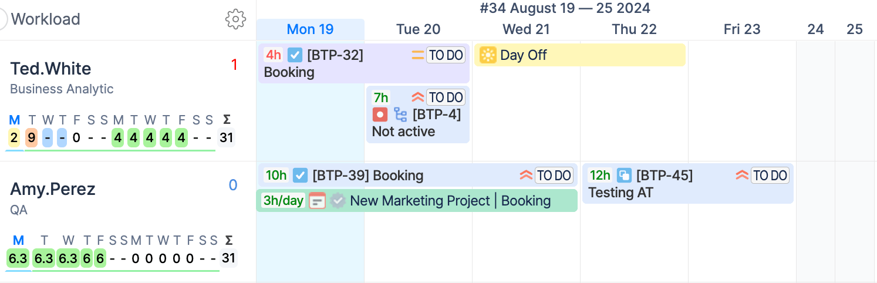Open the TO DO status on BTP-32
The image size is (877, 283).
pyautogui.click(x=446, y=55)
